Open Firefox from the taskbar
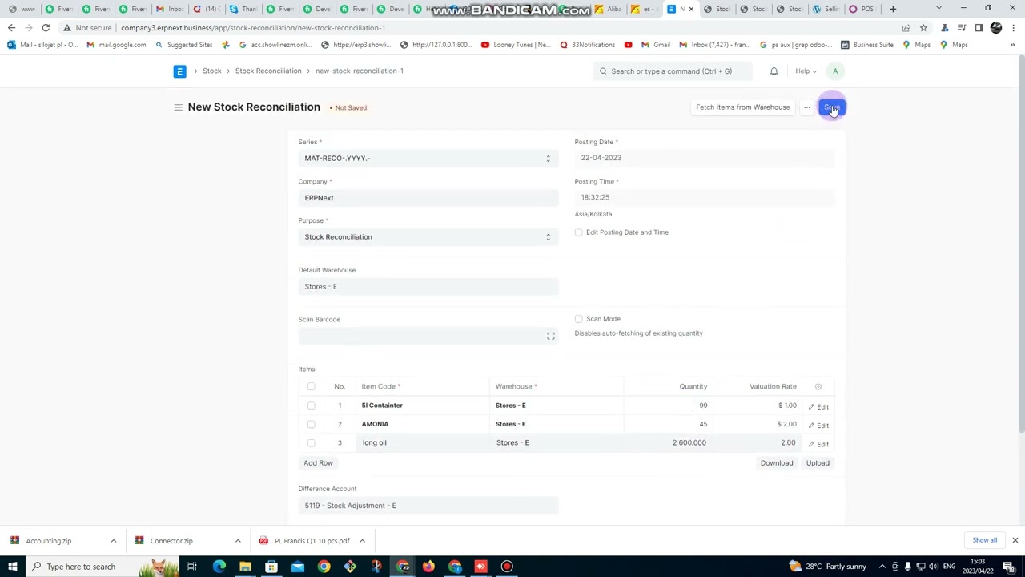This screenshot has width=1025, height=577. click(x=428, y=567)
